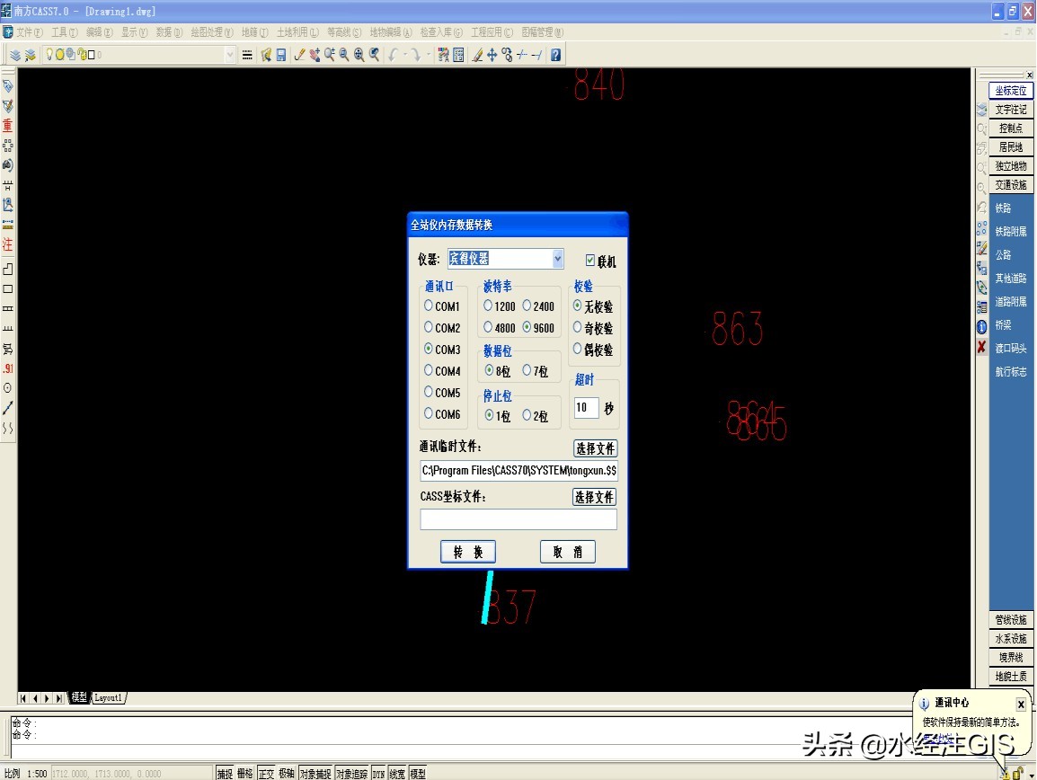Click the pan (four-arrow) toolbar icon
The image size is (1037, 780).
coord(492,55)
